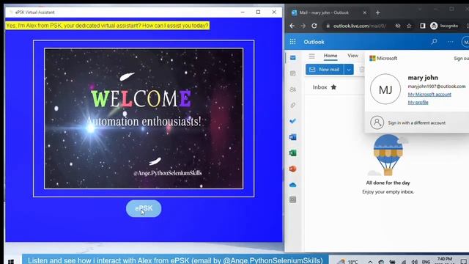Open the Files attachment icon in Outlook sidebar
Screen dimensions: 469x264
293,106
